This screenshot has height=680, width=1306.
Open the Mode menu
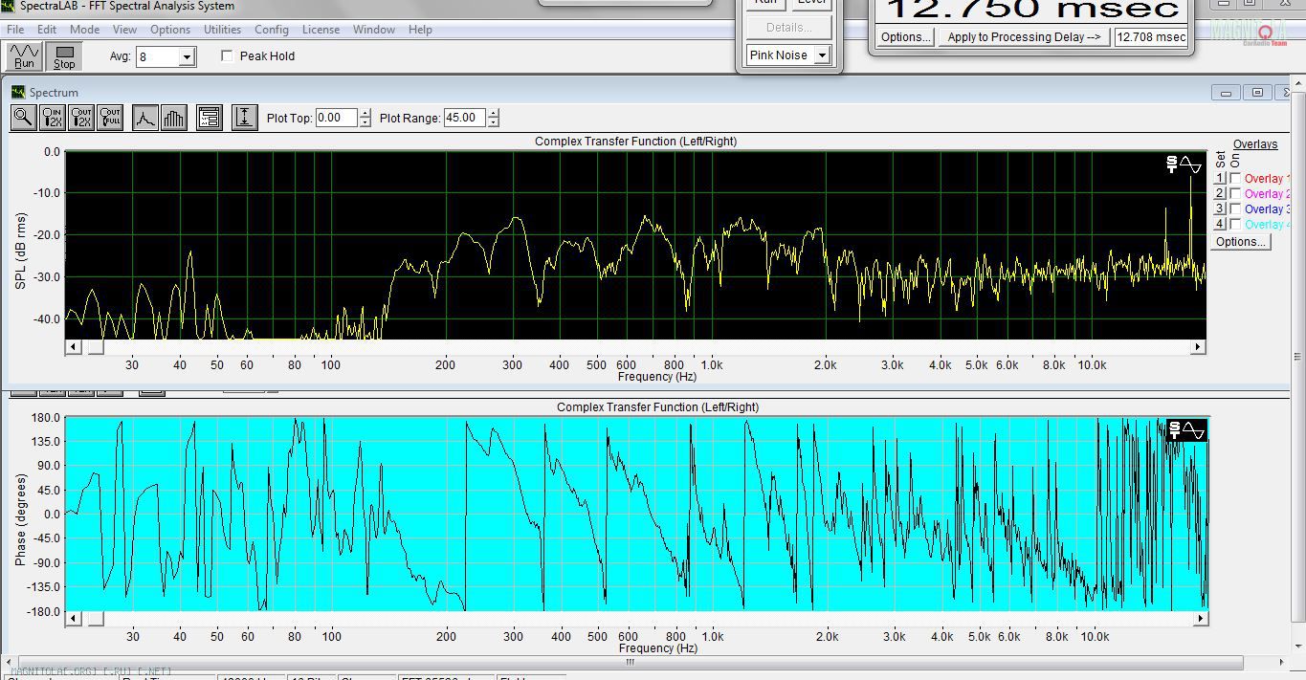pyautogui.click(x=84, y=30)
